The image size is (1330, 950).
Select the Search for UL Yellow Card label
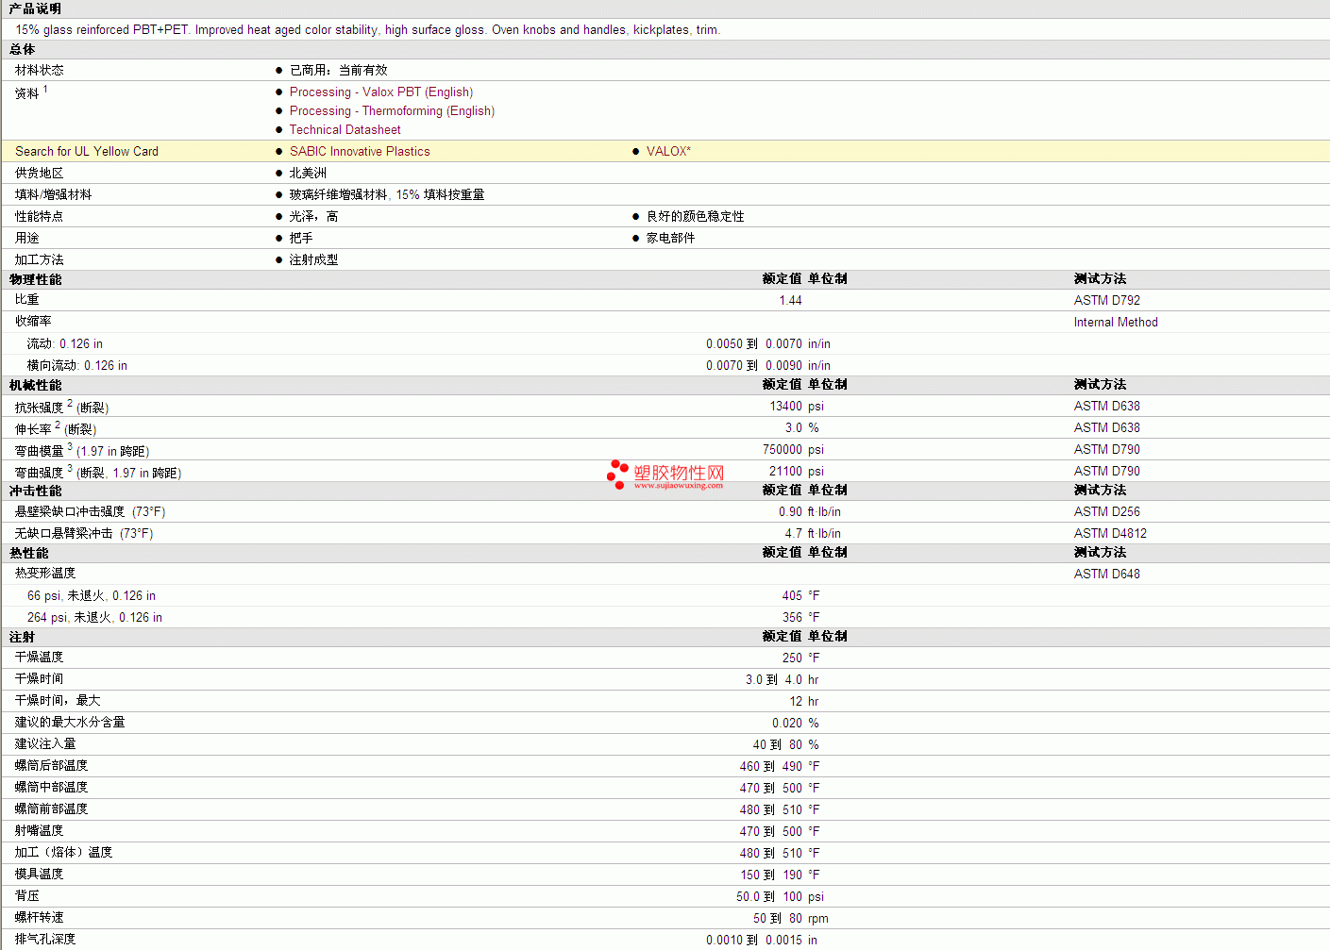[87, 152]
